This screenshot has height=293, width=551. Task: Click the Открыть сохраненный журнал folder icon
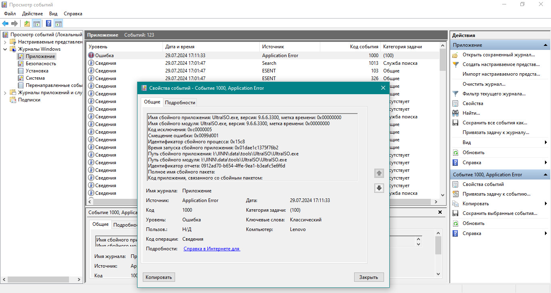coord(455,55)
